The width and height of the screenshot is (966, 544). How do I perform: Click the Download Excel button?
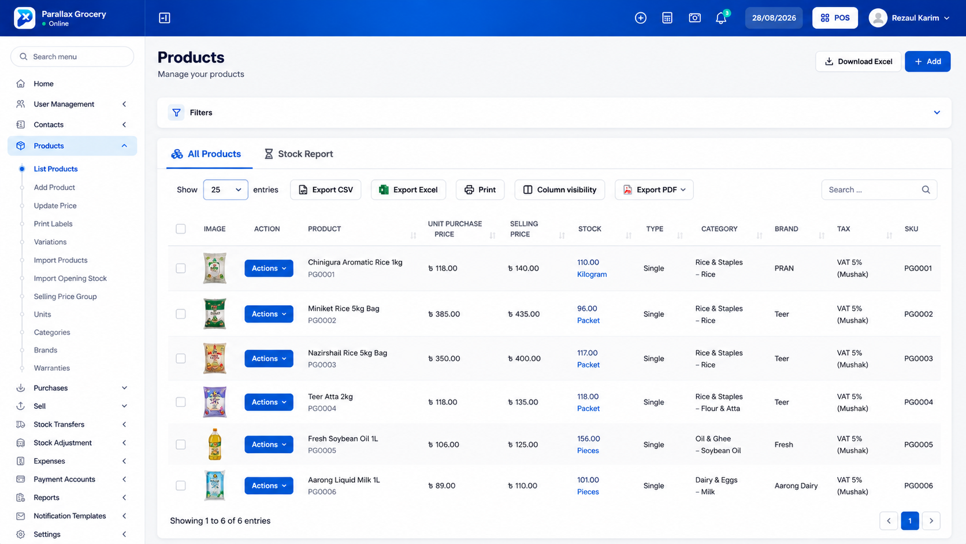pos(858,61)
